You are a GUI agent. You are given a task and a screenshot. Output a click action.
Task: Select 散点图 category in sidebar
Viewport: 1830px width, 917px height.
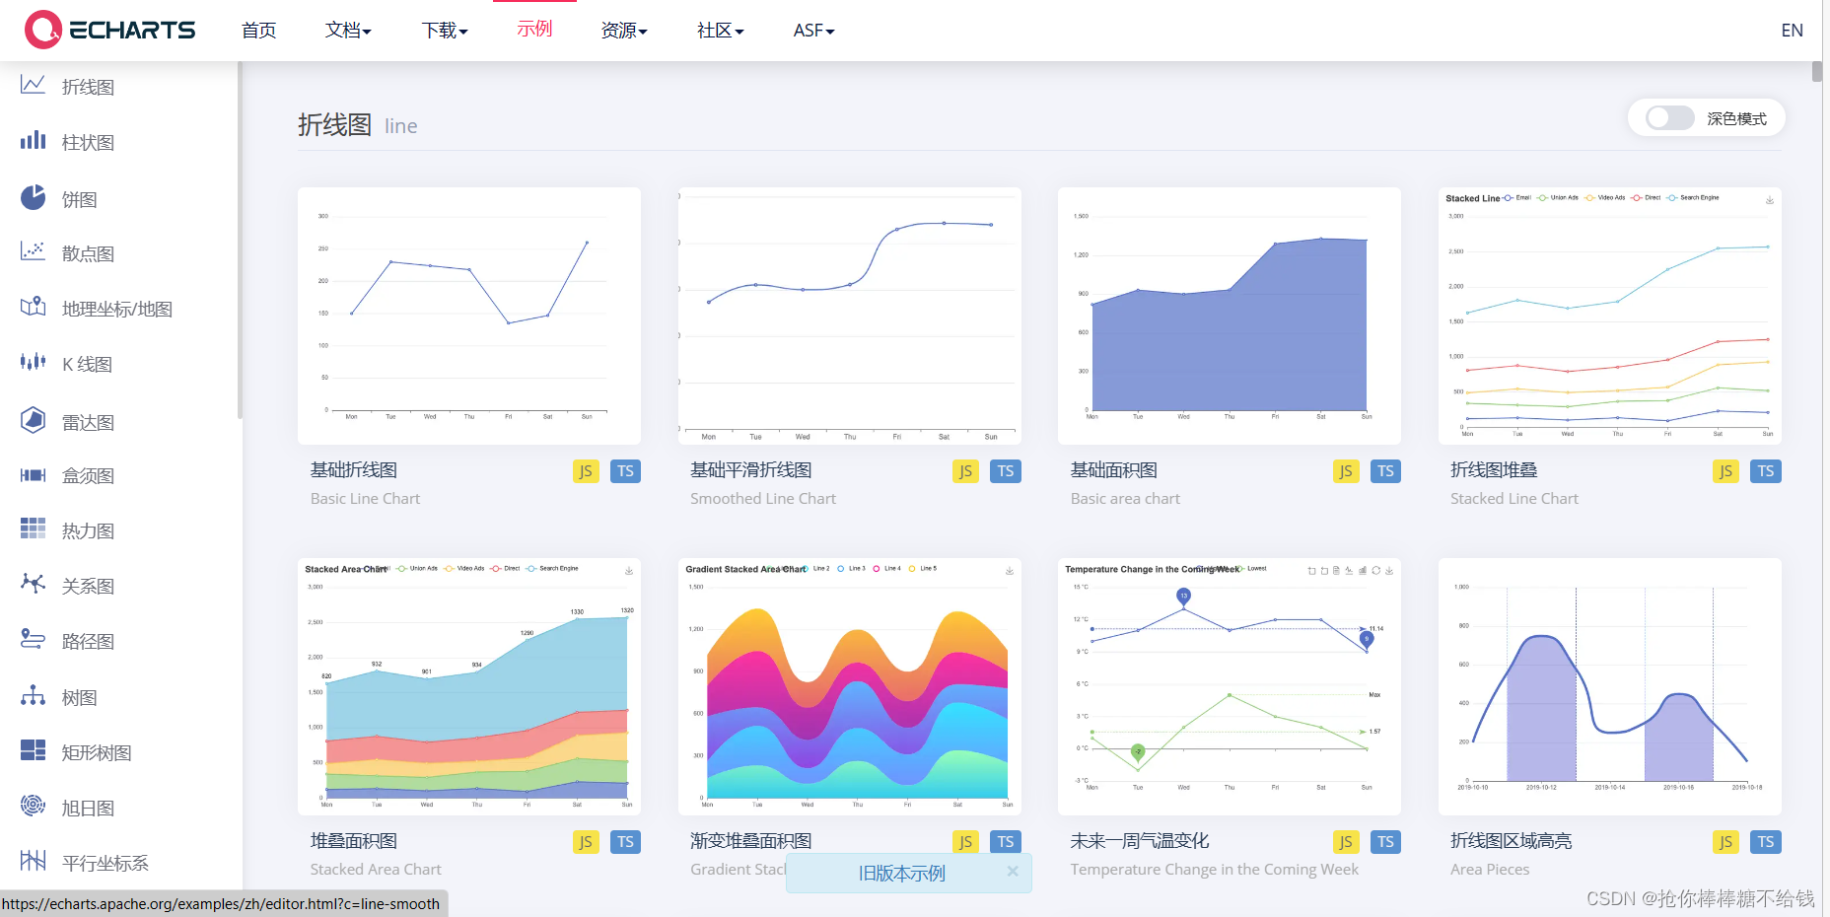(x=88, y=254)
